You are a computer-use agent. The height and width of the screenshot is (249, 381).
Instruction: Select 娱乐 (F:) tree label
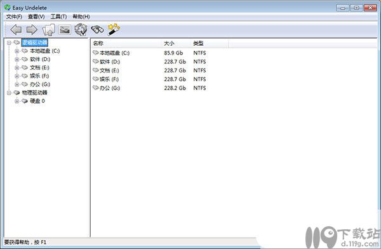click(x=39, y=76)
